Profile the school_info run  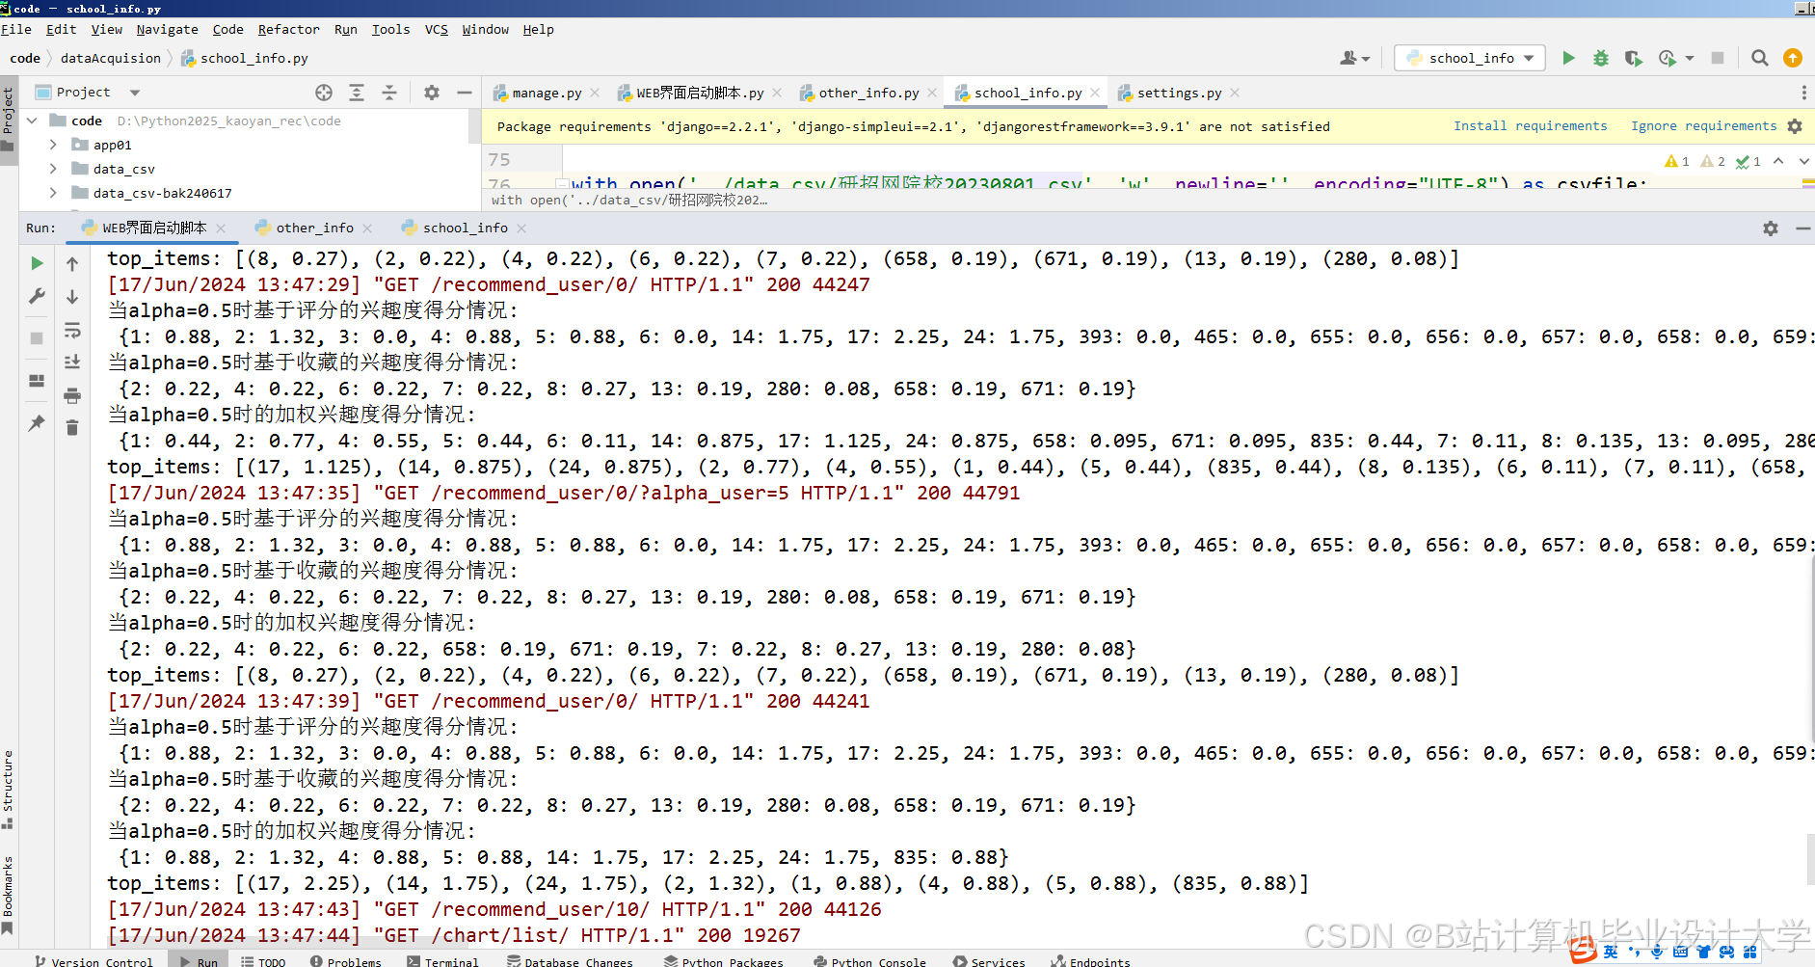tap(1668, 58)
